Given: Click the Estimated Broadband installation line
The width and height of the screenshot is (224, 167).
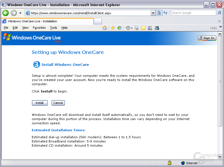Looking at the screenshot, I should [x=69, y=141].
